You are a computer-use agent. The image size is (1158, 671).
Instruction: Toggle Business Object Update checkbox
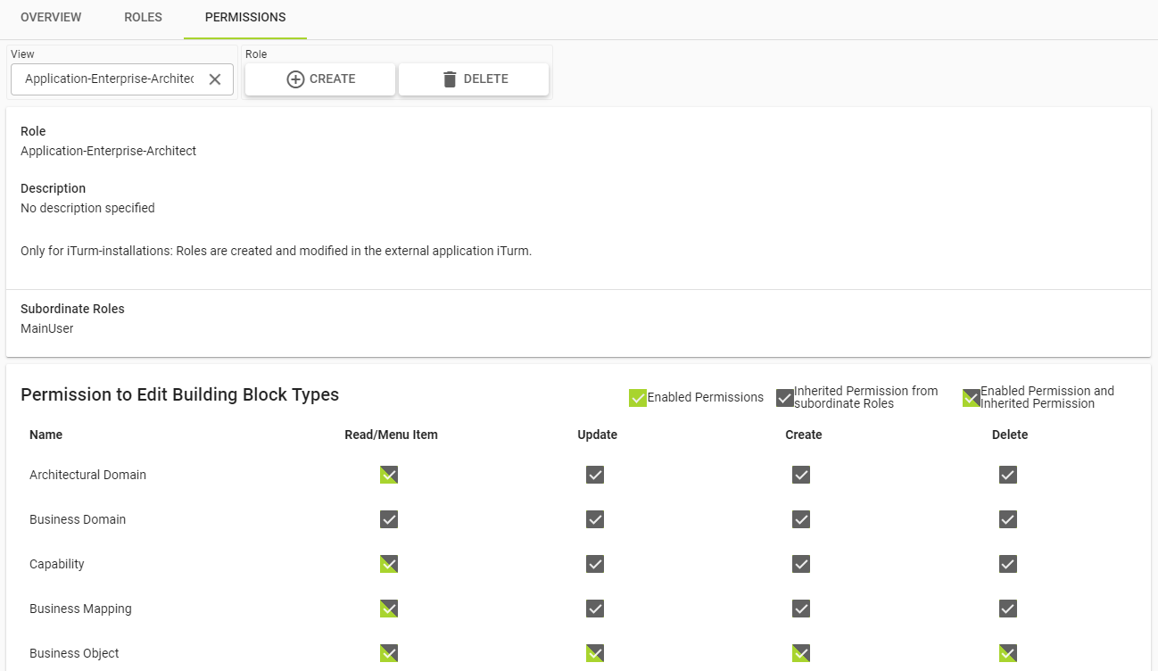click(x=595, y=653)
